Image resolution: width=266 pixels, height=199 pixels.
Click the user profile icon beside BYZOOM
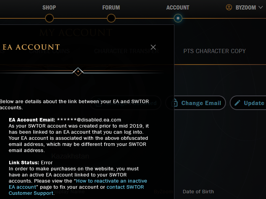click(229, 7)
